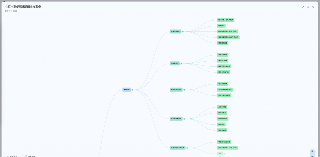The width and height of the screenshot is (320, 157).
Task: Open the 主页有系列易获关注 leaf node
Action: pyautogui.click(x=225, y=90)
